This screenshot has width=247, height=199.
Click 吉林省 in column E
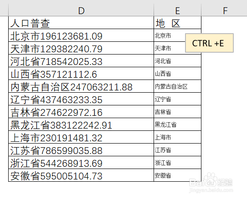click(x=163, y=112)
